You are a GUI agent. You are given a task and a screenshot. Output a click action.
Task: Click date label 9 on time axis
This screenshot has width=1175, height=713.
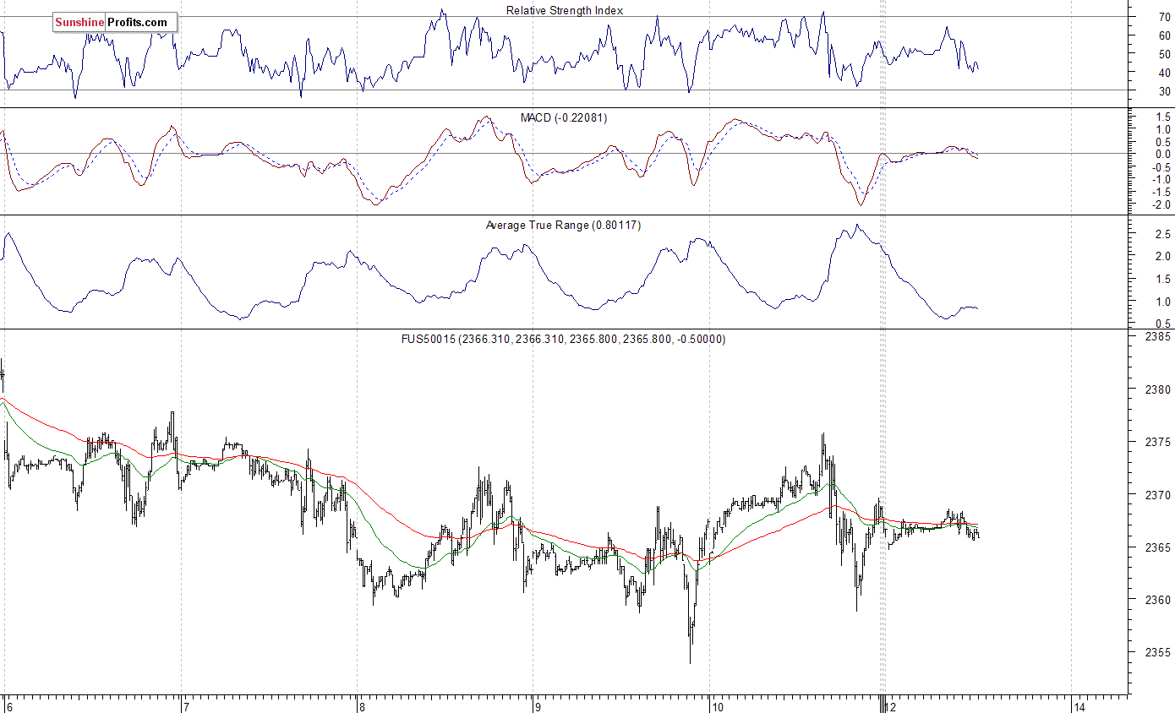tap(538, 706)
